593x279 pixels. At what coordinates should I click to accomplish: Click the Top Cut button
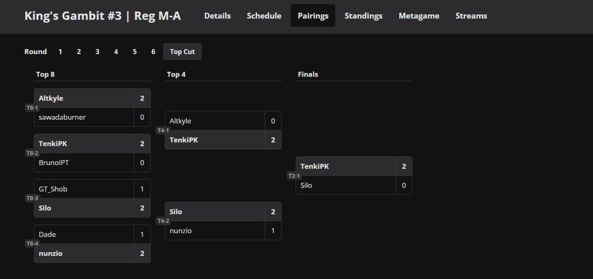182,51
